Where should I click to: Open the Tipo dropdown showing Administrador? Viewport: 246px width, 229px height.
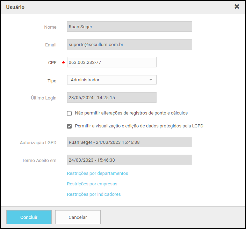click(x=111, y=80)
